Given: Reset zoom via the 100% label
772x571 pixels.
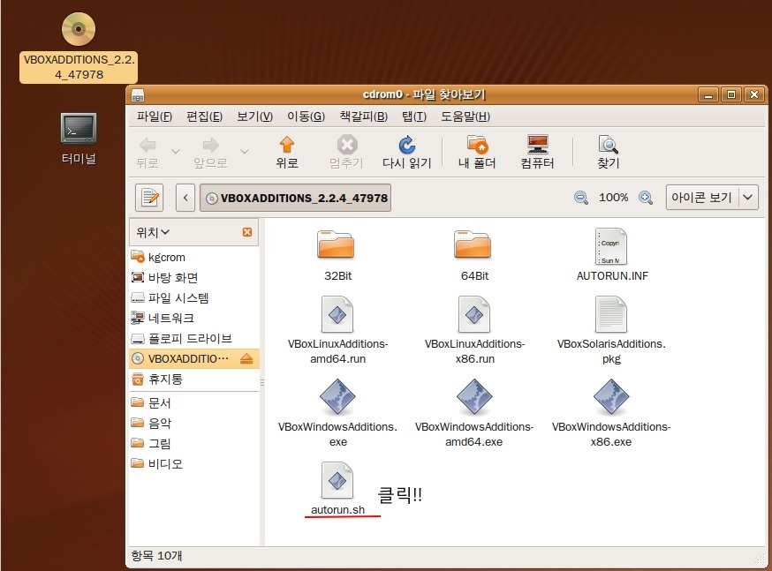Looking at the screenshot, I should pos(614,198).
